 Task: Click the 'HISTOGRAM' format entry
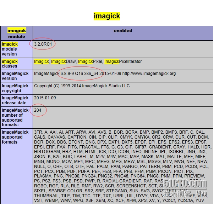pyautogui.click(x=47, y=152)
